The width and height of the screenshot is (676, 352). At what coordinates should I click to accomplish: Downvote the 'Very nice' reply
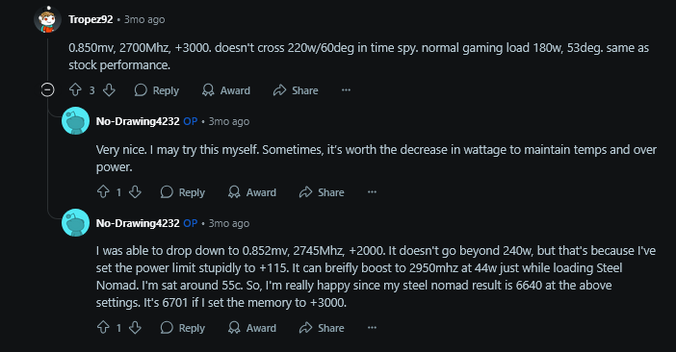136,192
